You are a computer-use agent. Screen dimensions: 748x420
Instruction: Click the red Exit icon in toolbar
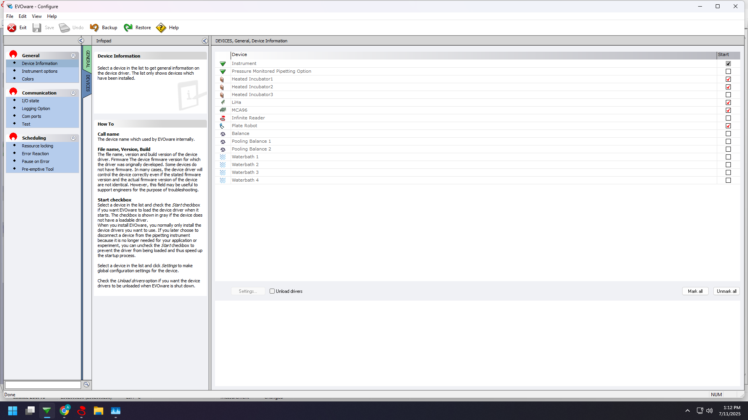pos(12,28)
